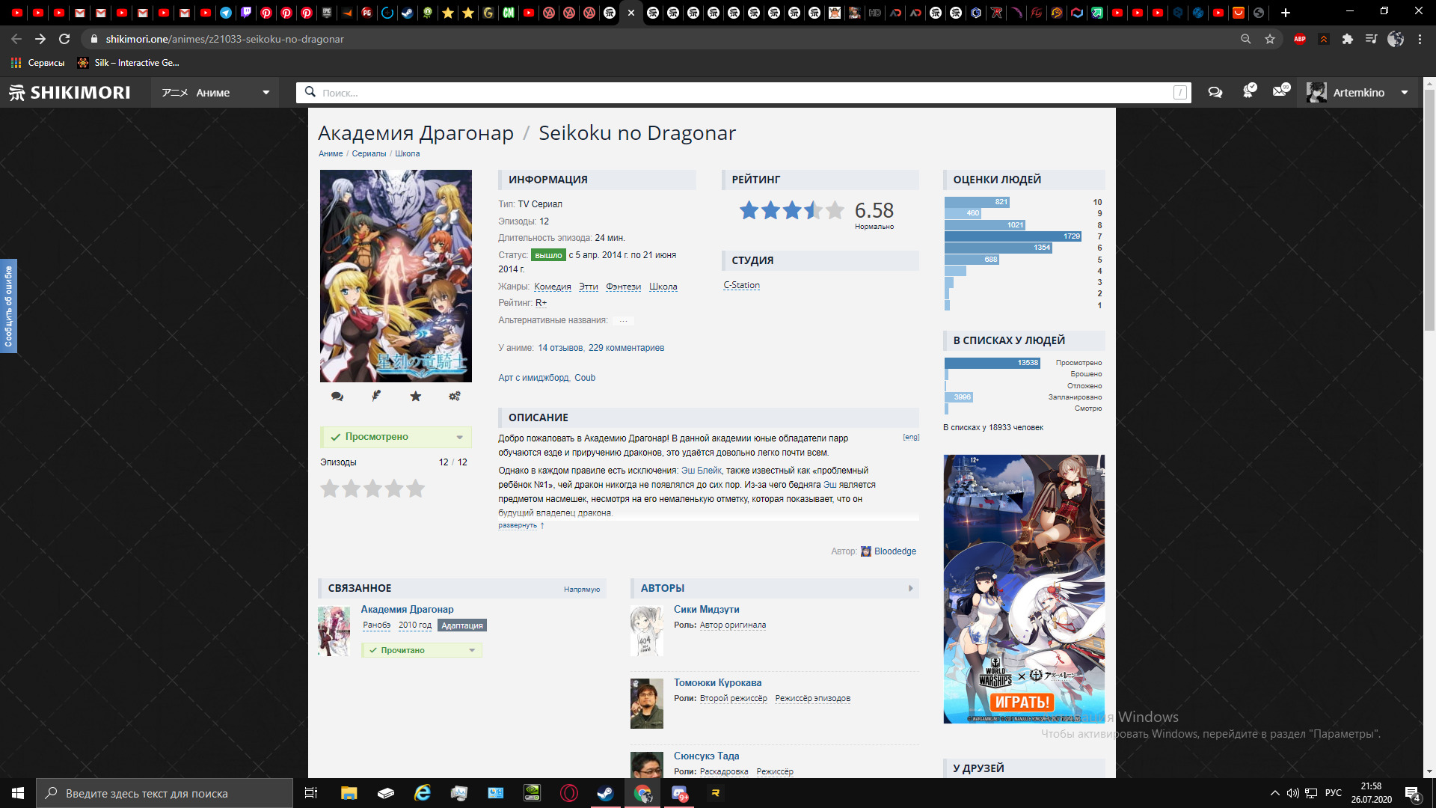Bookmark page with browser star icon
This screenshot has height=808, width=1436.
(x=1270, y=39)
